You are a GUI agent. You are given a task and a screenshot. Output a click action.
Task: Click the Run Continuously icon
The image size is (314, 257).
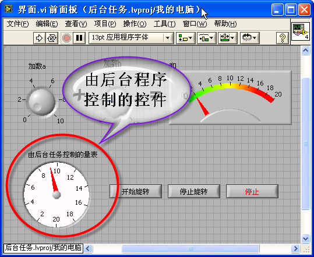tap(52, 38)
